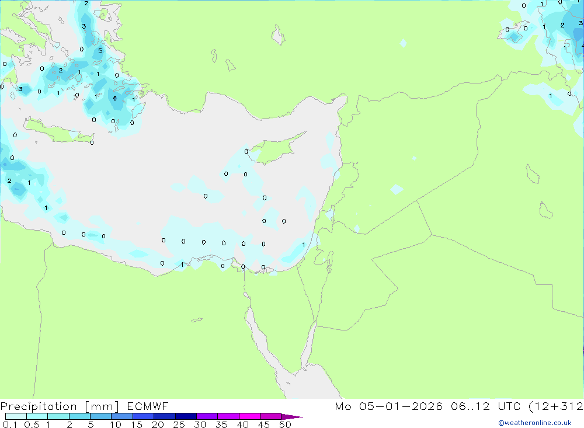Pick the 40–45 mm legend color swatch
The width and height of the screenshot is (584, 428).
[249, 416]
